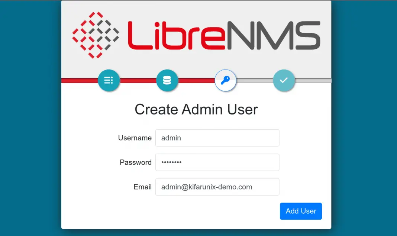Click the blue key user-creation stepper icon
Screen dimensions: 397x236
[x=226, y=80]
